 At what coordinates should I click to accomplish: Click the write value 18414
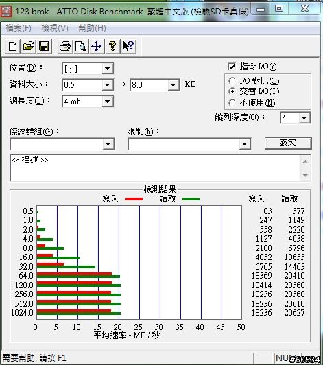tap(261, 285)
